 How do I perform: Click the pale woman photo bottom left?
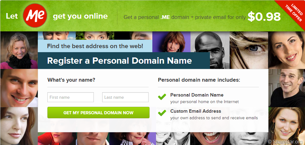pyautogui.click(x=19, y=126)
